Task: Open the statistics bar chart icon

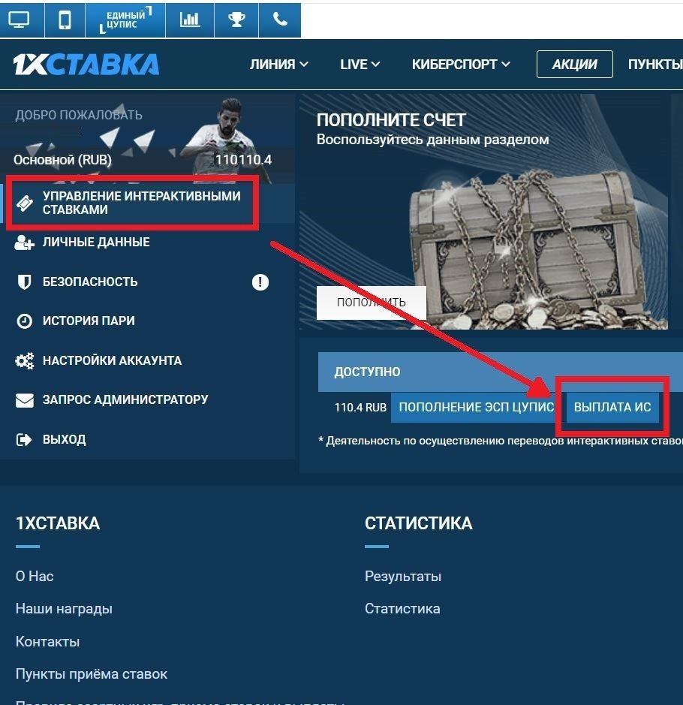Action: [190, 20]
